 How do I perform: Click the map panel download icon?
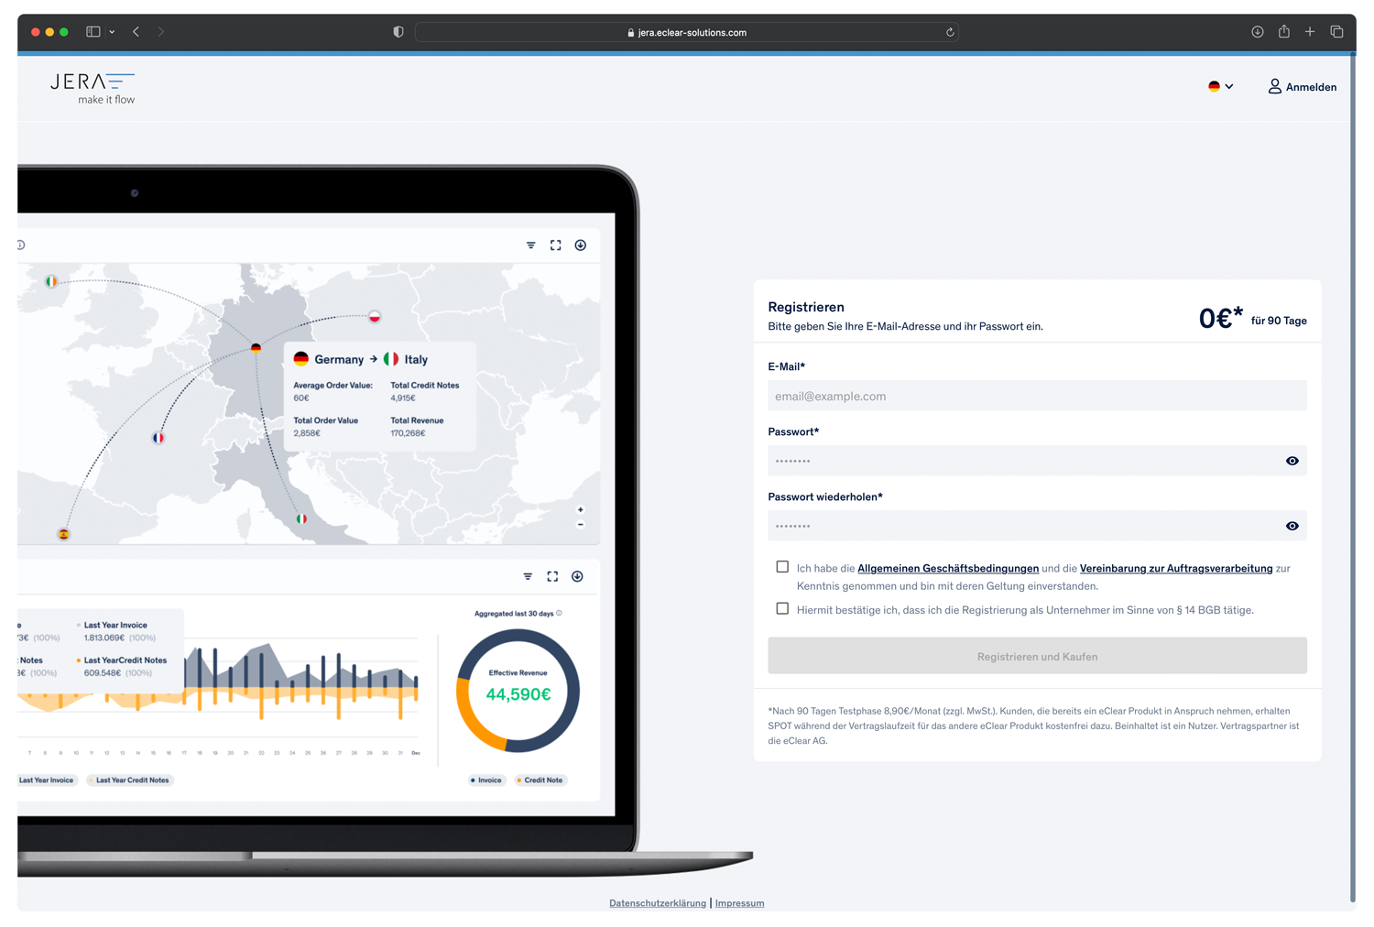581,245
